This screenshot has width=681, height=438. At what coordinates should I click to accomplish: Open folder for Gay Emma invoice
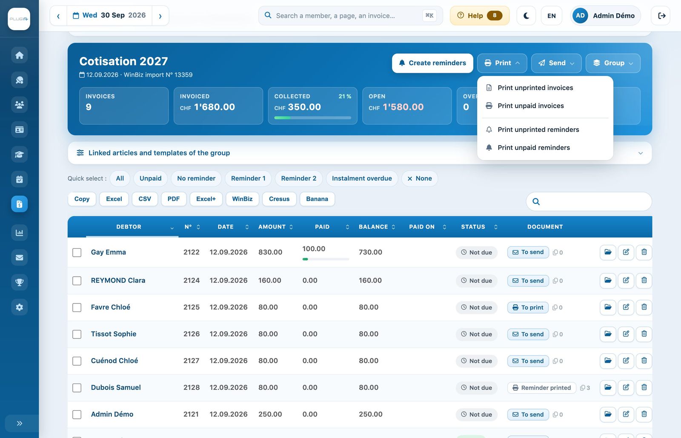608,252
